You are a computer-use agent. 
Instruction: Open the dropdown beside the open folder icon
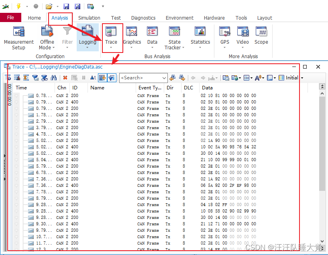57,6
